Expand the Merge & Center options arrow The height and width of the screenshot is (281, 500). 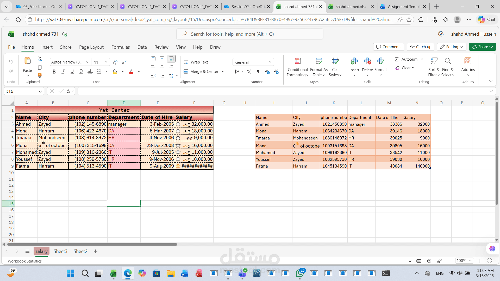coord(223,71)
